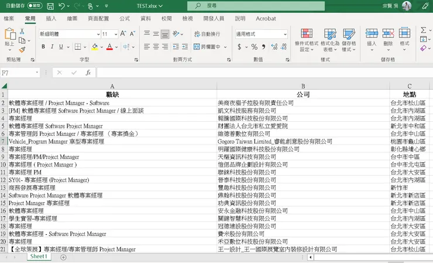Image resolution: width=433 pixels, height=263 pixels.
Task: Toggle the AutoSave (自動儲存) switch
Action: point(35,5)
